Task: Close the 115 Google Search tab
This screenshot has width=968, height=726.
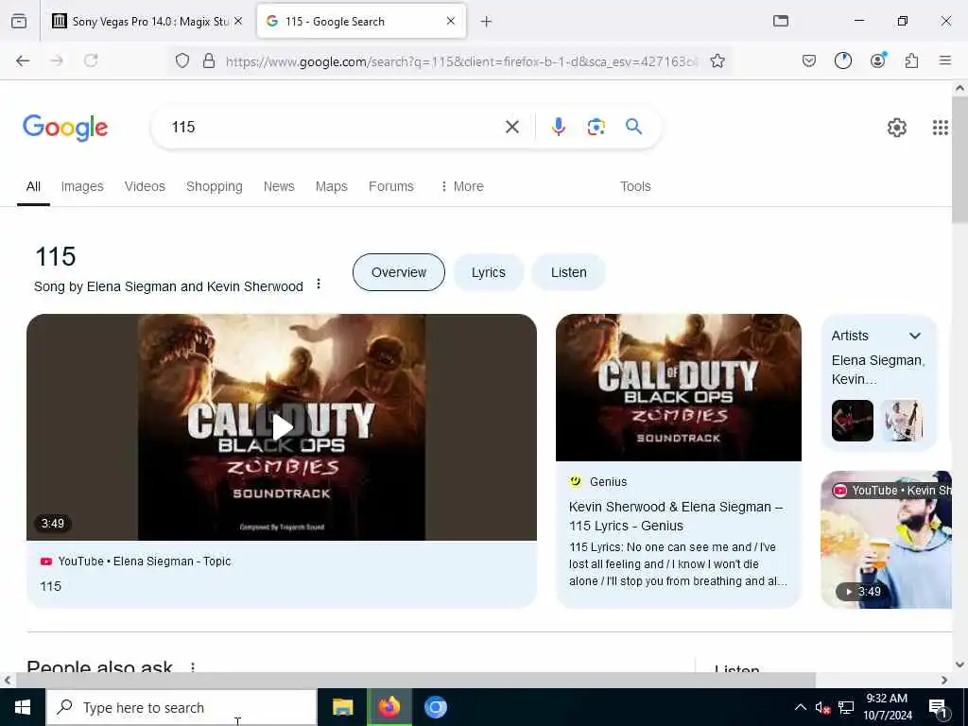Action: click(x=451, y=21)
